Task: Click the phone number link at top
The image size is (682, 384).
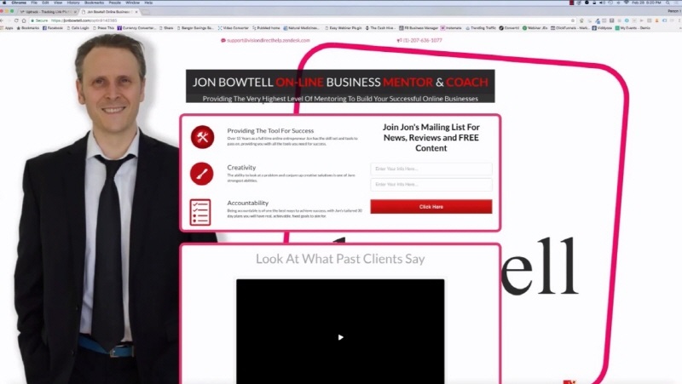Action: click(419, 40)
